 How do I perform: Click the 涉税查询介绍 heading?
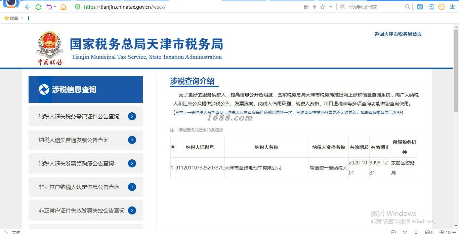pyautogui.click(x=192, y=81)
